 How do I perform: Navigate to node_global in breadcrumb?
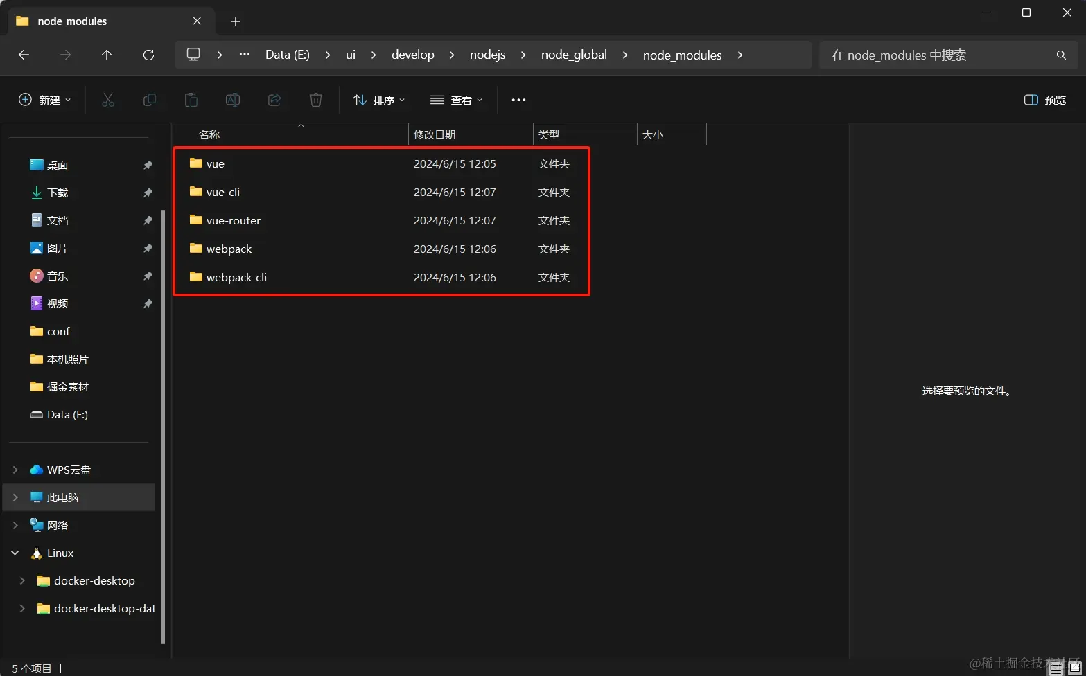click(x=574, y=55)
